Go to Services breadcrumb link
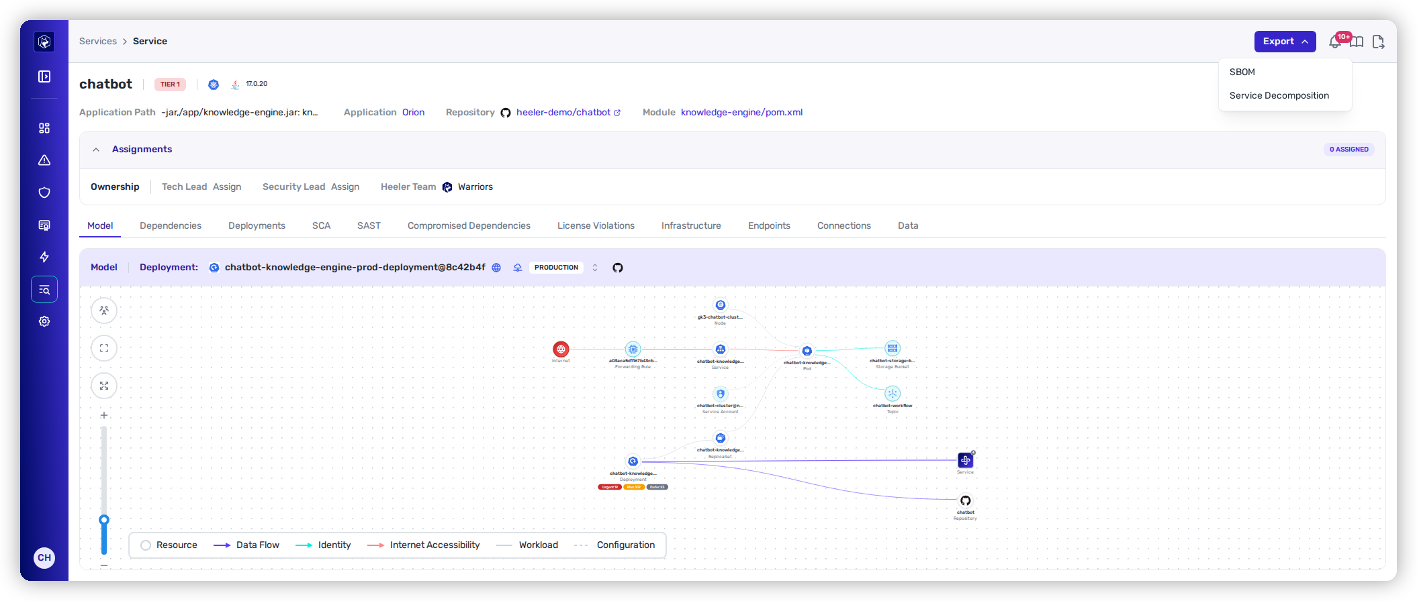Viewport: 1417px width, 601px height. [98, 41]
